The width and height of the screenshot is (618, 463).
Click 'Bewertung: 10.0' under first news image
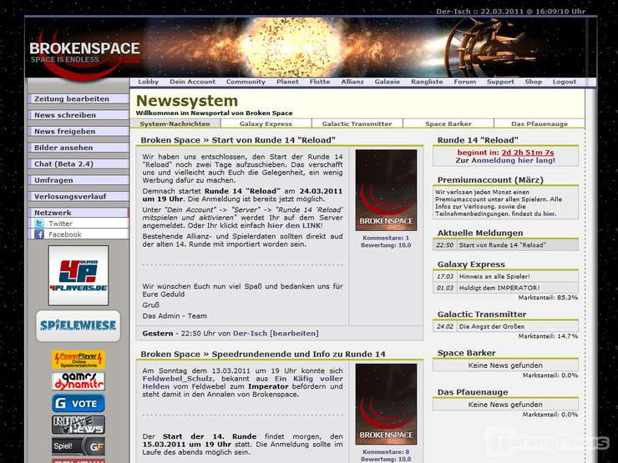pyautogui.click(x=386, y=245)
